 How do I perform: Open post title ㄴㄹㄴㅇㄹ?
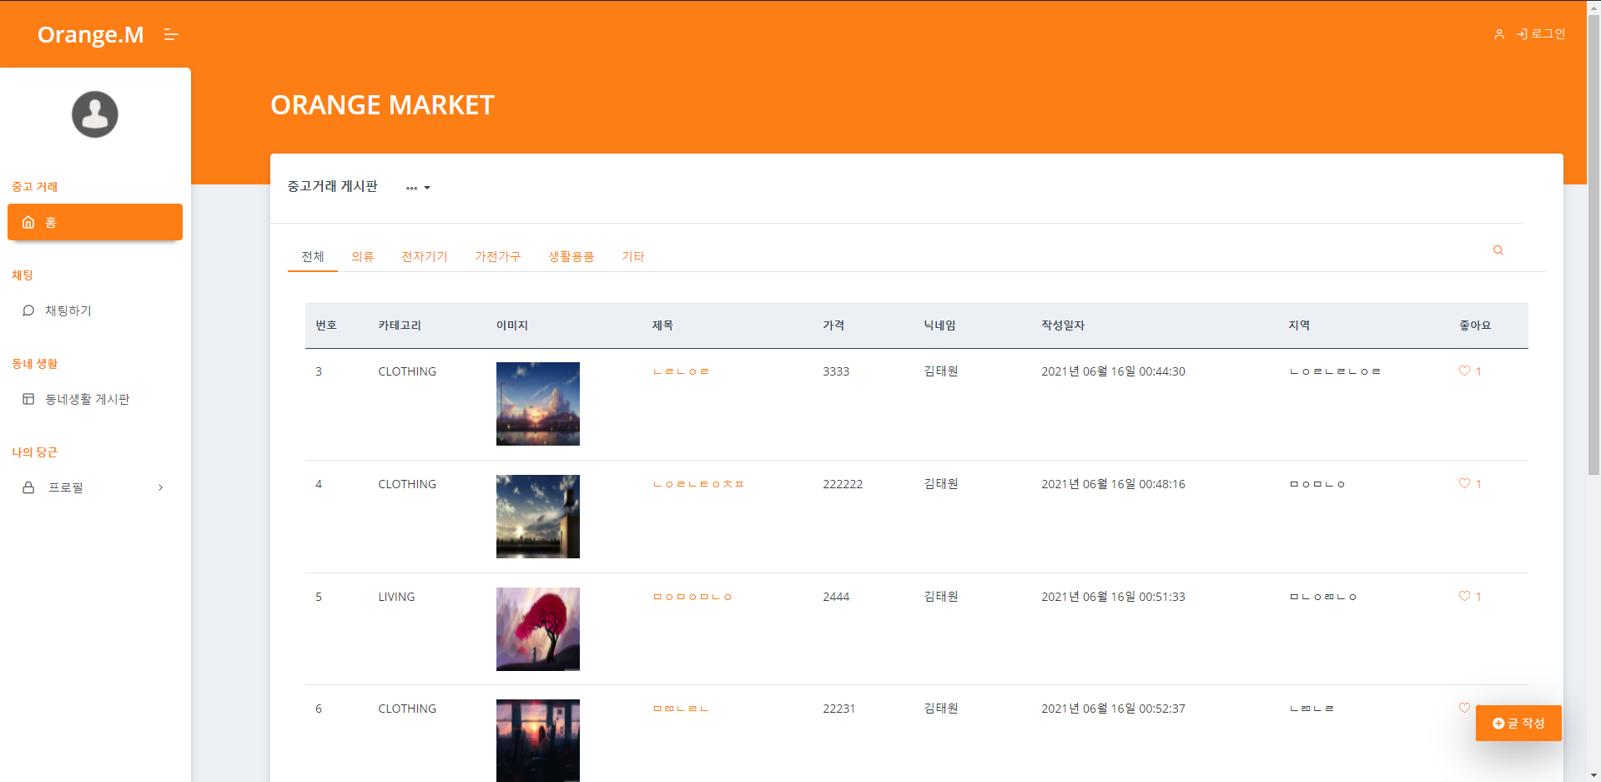pyautogui.click(x=681, y=371)
